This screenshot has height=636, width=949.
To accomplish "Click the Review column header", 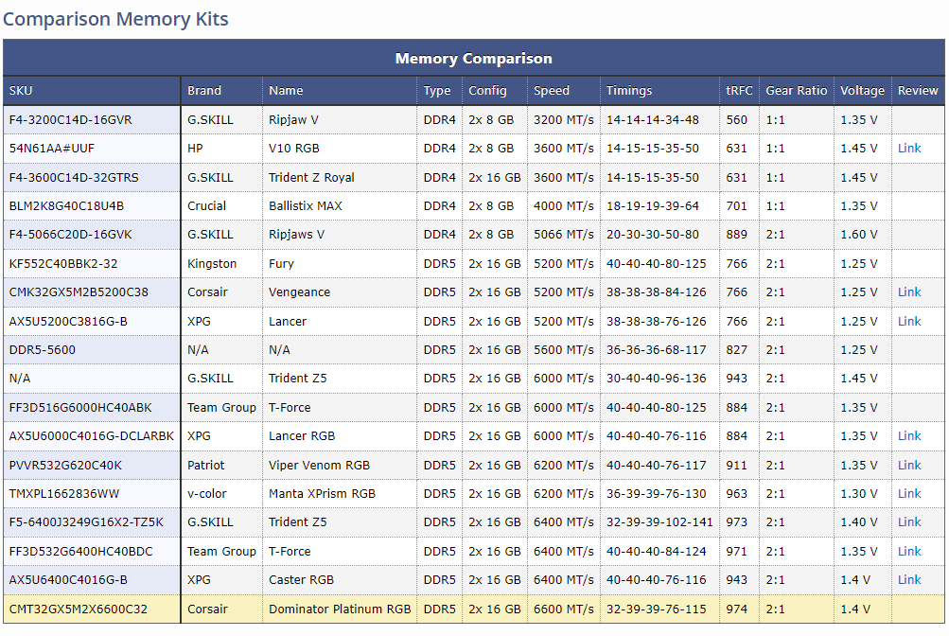I will point(918,91).
